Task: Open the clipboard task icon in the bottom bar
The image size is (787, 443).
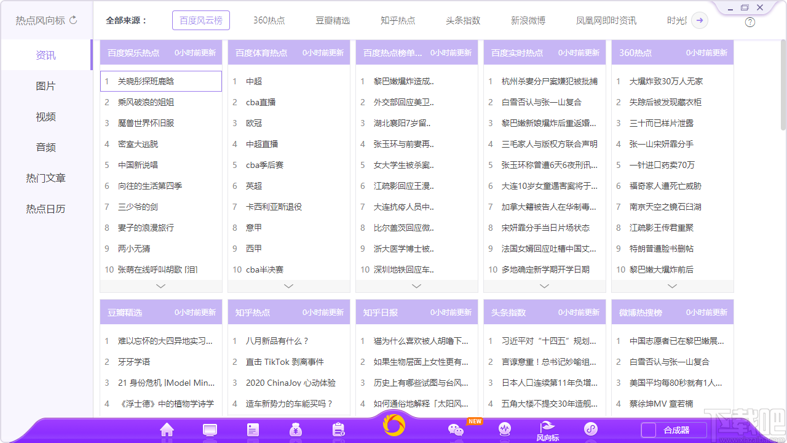Action: click(338, 429)
